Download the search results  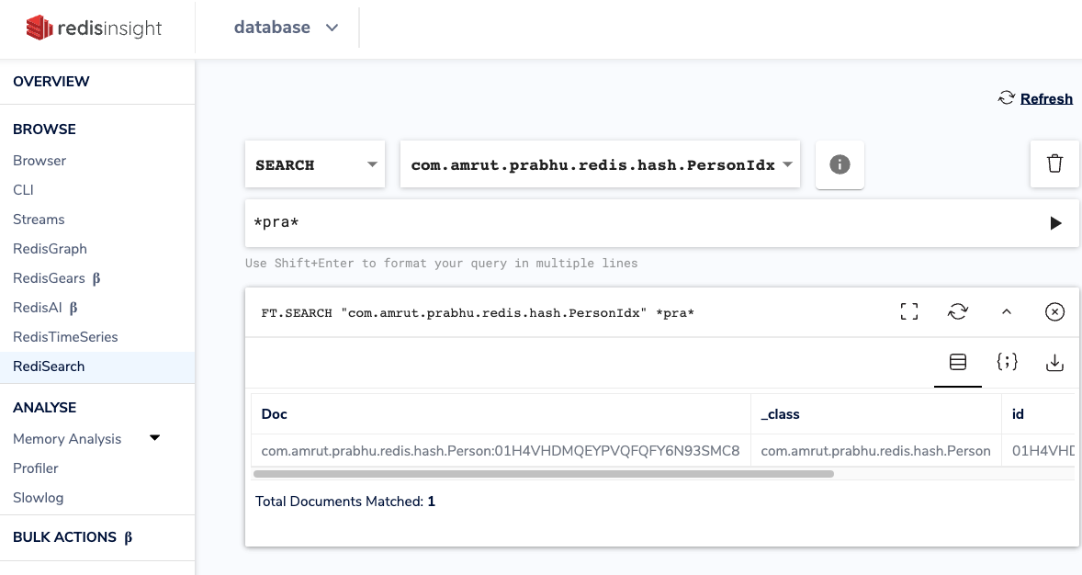1054,363
